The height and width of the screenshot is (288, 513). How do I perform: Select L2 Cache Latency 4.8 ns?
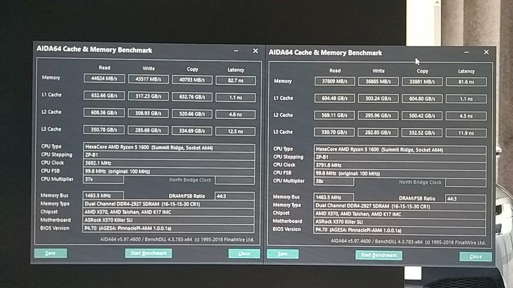coord(236,114)
